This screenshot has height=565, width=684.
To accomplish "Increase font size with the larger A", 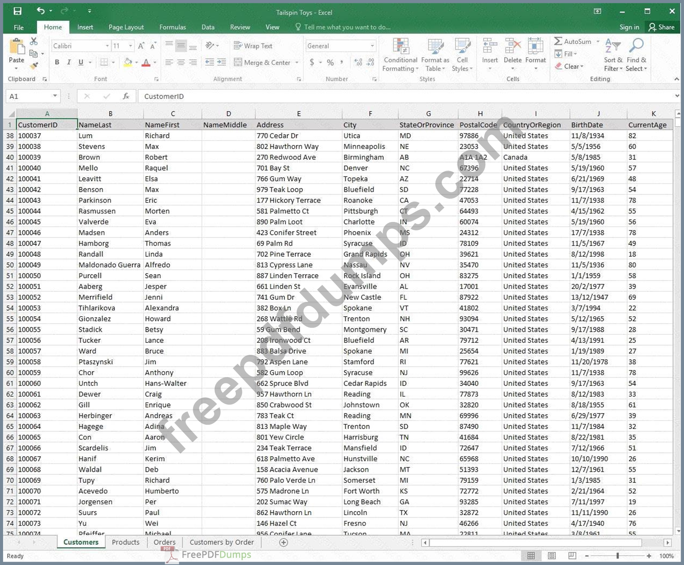I will [141, 46].
